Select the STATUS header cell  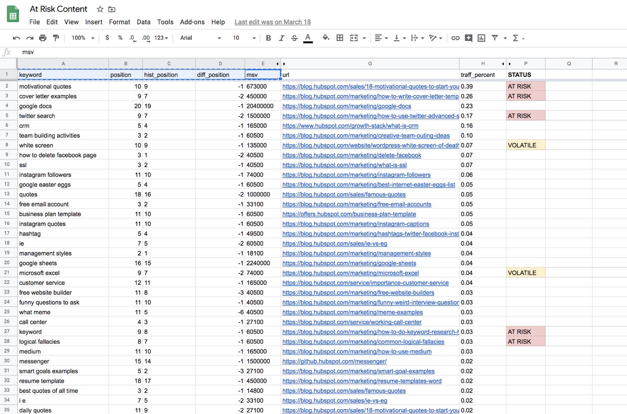point(525,75)
